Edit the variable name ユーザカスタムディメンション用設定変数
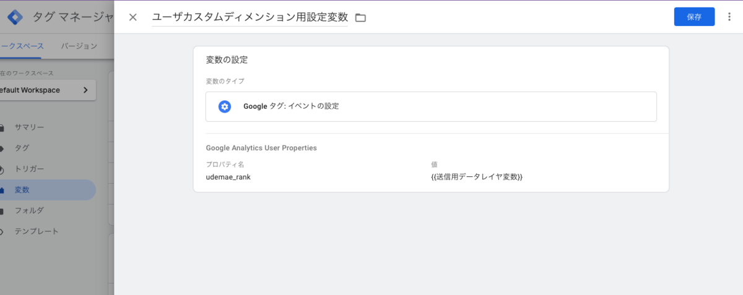 (250, 17)
